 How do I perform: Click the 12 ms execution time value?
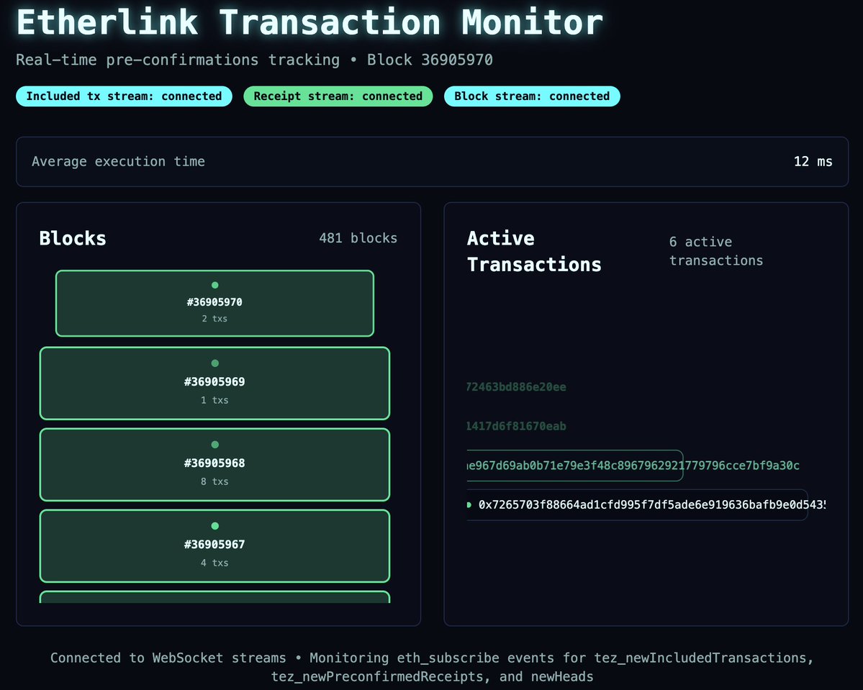tap(813, 161)
